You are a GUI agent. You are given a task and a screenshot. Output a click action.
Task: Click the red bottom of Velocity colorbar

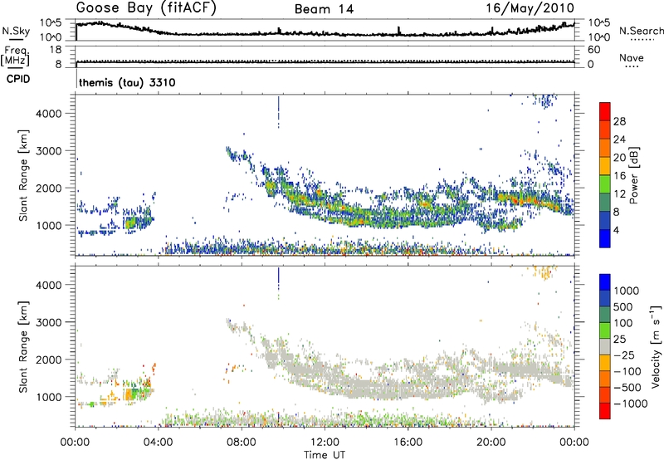[605, 411]
